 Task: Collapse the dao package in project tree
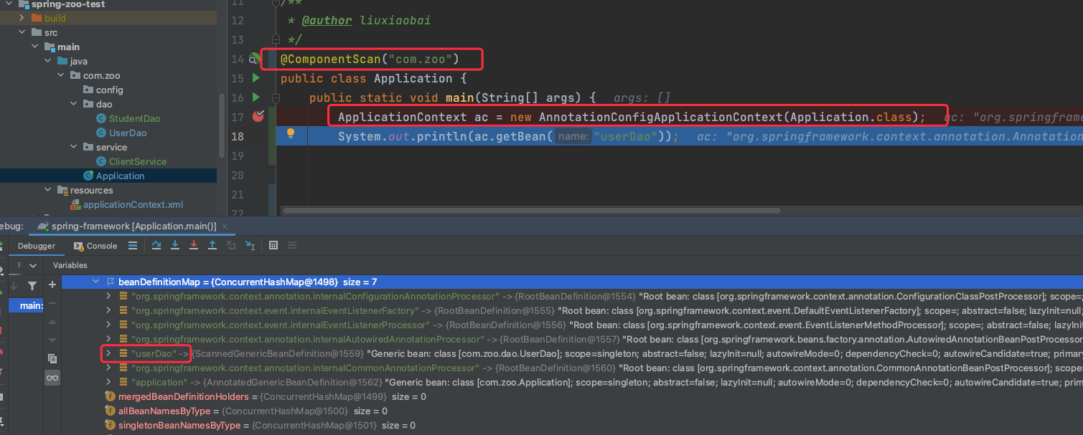point(74,104)
